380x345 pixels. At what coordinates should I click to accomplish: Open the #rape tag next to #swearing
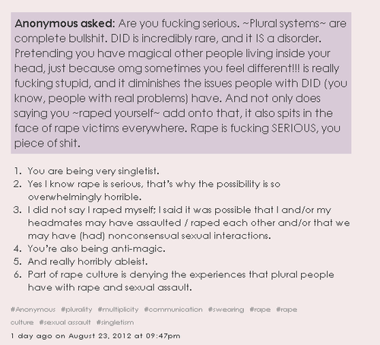tap(260, 309)
